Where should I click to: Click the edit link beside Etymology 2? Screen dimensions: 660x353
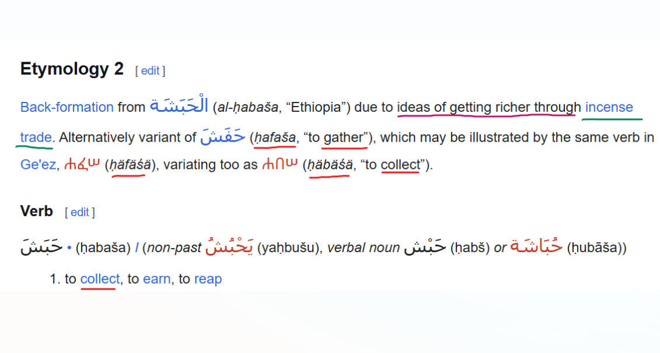coord(151,70)
